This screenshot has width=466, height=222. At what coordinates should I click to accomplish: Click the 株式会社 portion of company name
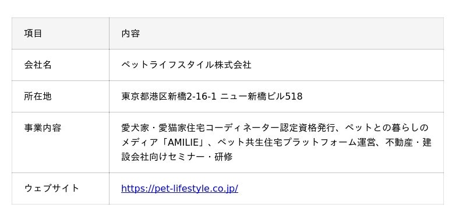pos(233,65)
